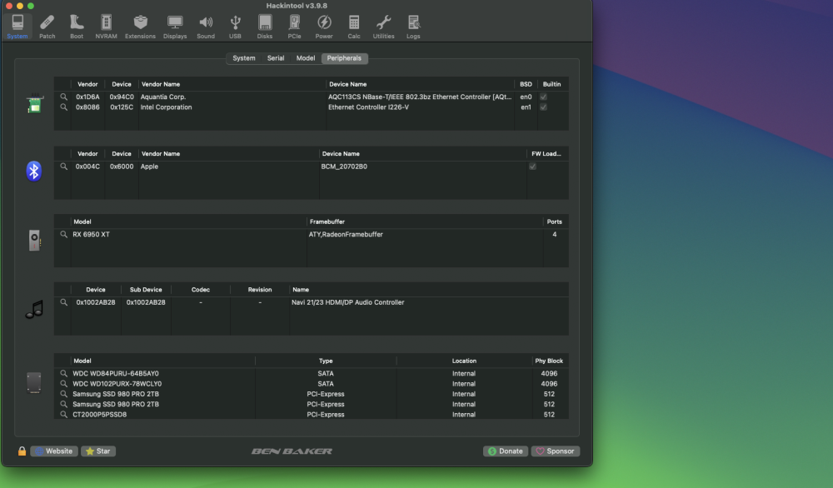This screenshot has height=488, width=833.
Task: Search Aquantia Corp. device via magnifier icon
Action: pos(64,97)
